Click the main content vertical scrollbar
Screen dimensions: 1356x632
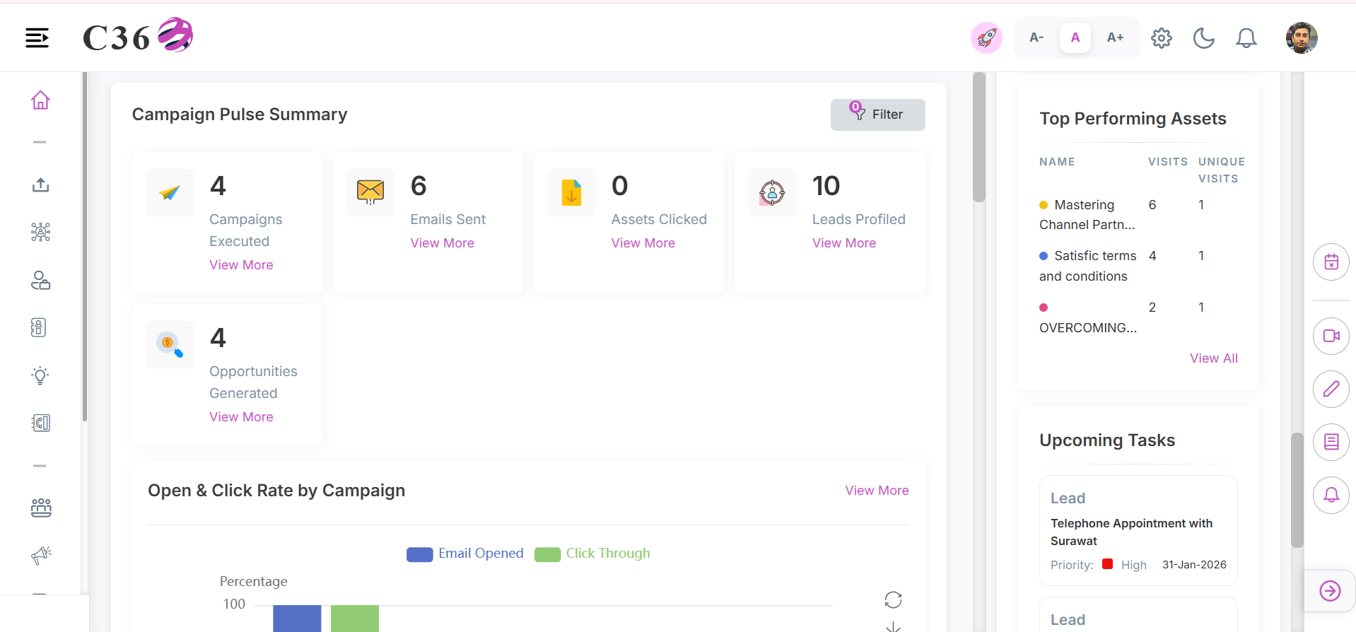pyautogui.click(x=978, y=137)
